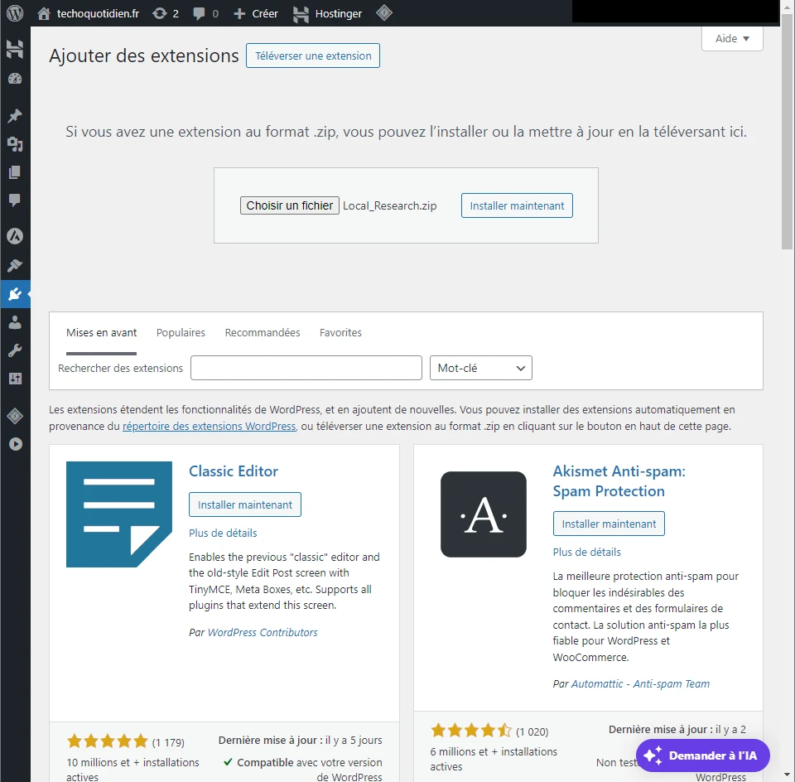Open the Settings sliders icon
The width and height of the screenshot is (795, 782).
15,379
